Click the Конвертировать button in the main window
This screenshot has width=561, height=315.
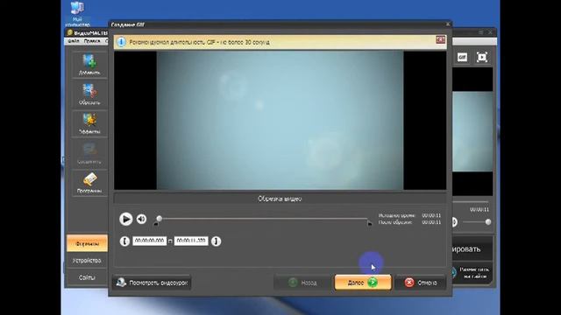pyautogui.click(x=472, y=248)
